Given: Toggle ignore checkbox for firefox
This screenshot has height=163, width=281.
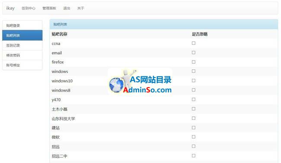Looking at the screenshot, I should [x=194, y=62].
